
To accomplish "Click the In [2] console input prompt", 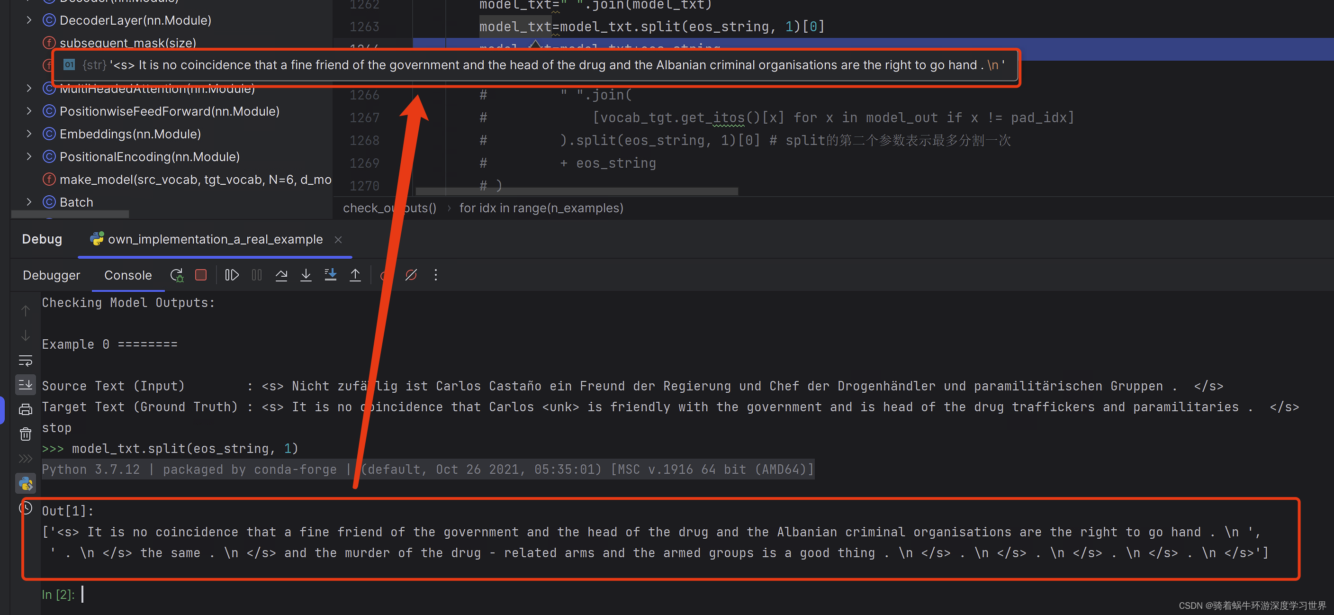I will (58, 594).
